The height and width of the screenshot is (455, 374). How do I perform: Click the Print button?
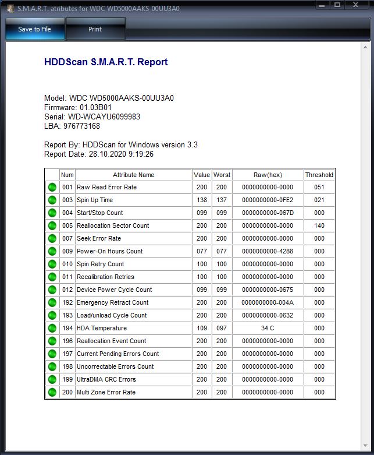pyautogui.click(x=95, y=29)
